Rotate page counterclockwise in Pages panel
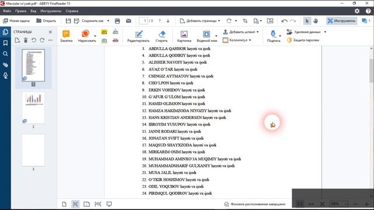The height and width of the screenshot is (210, 374). (34, 40)
